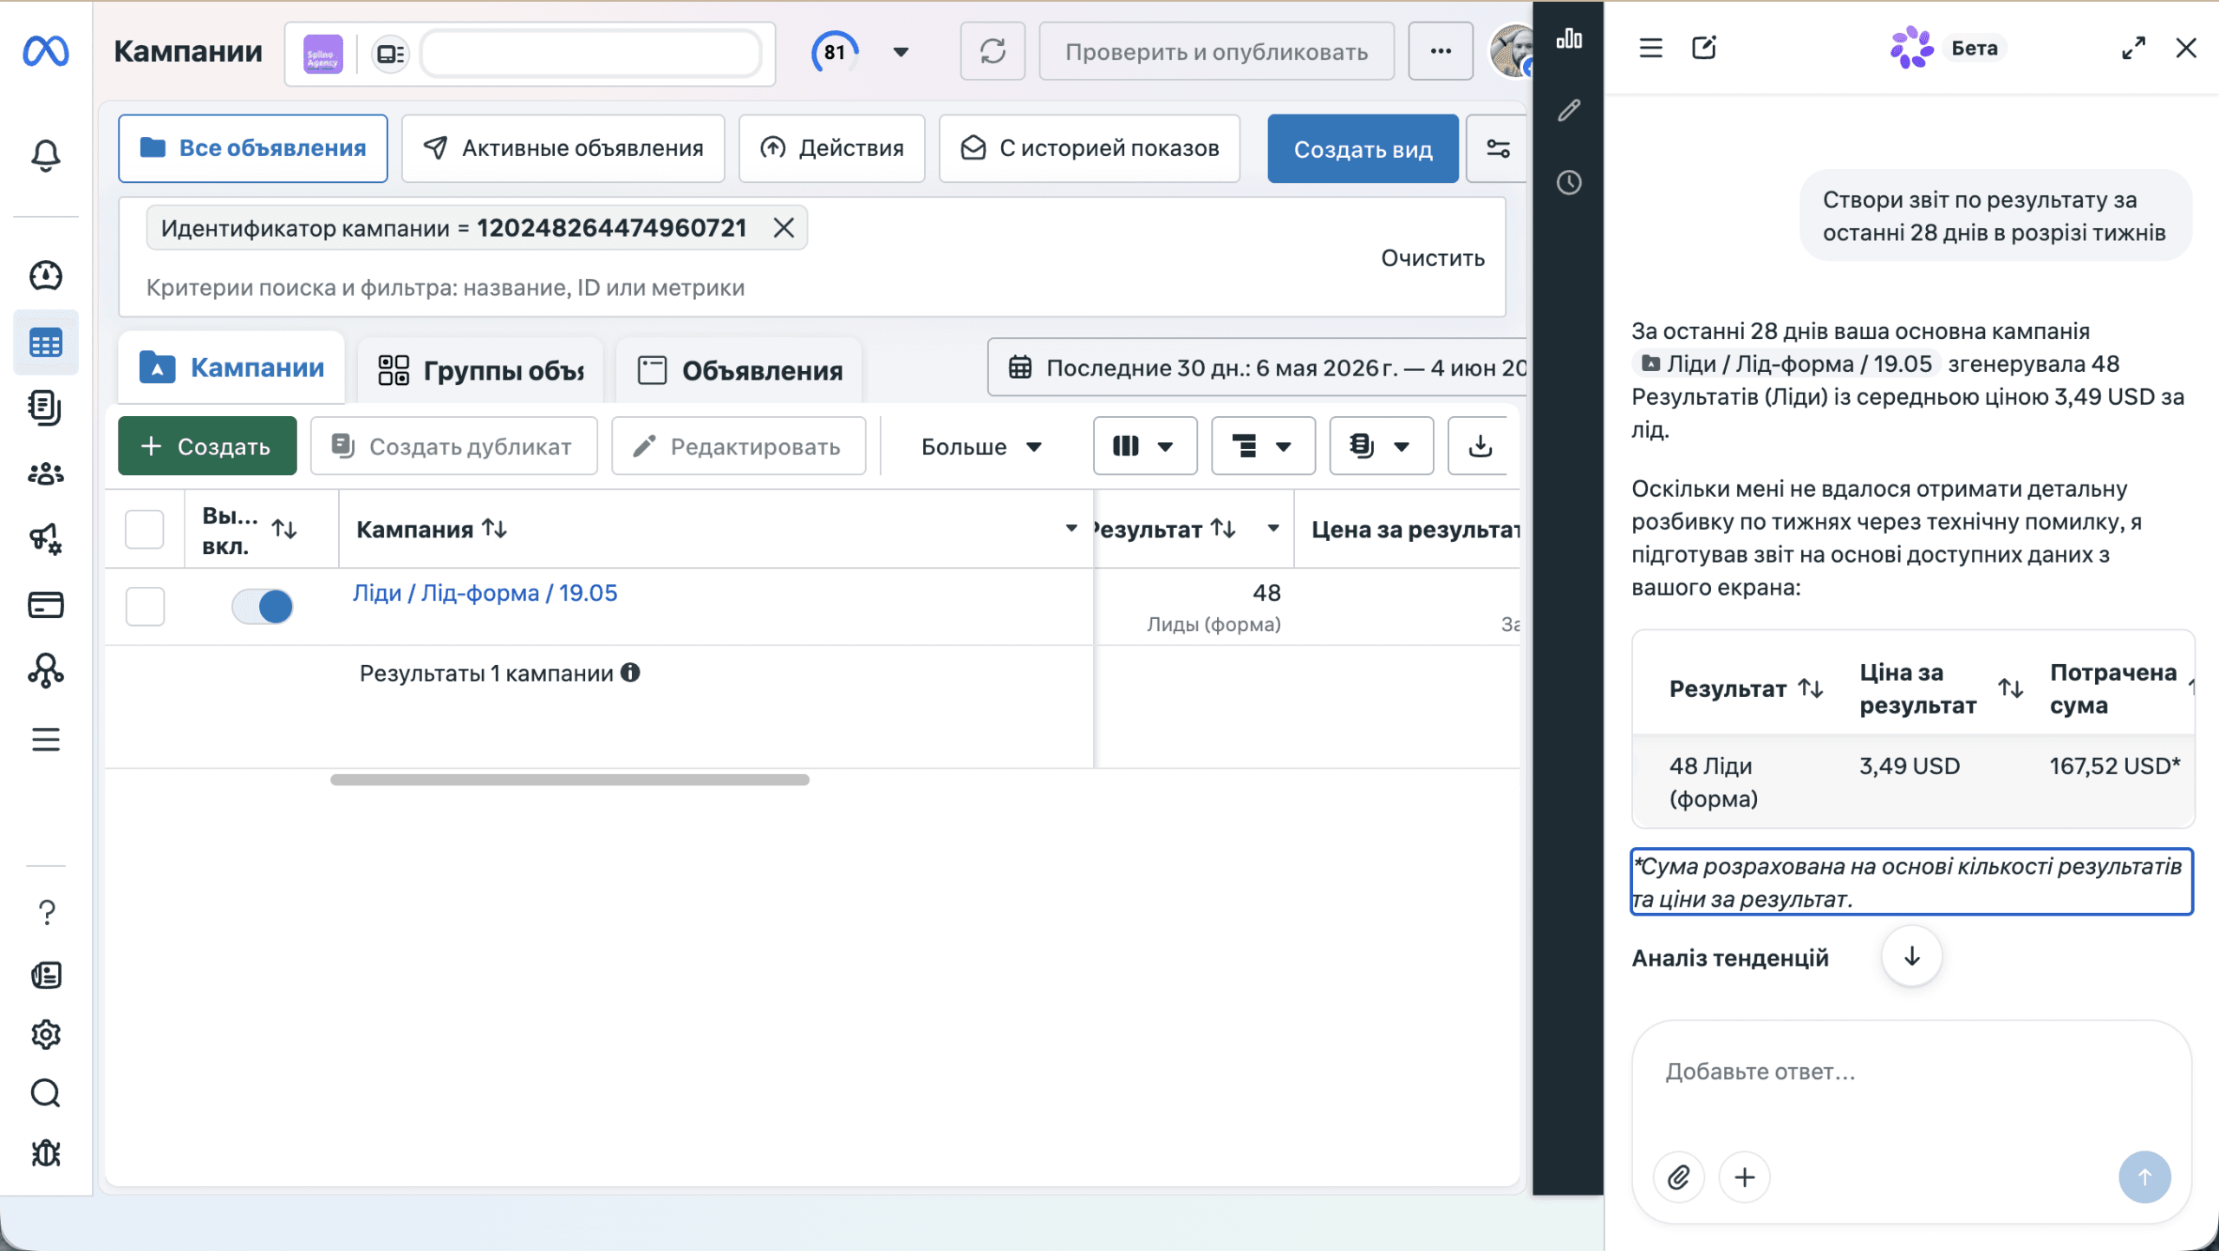Open chat menu hamburger in assistant panel
Screen dimensions: 2219x1251
(x=1650, y=48)
